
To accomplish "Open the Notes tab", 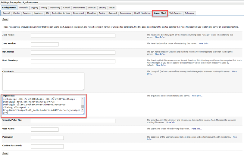I will pos(112,8).
